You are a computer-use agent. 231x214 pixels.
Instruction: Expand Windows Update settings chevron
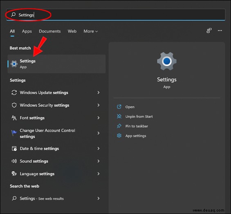[x=99, y=93]
